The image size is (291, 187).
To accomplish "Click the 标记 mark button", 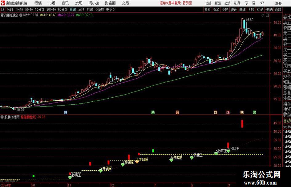I will tap(260, 10).
